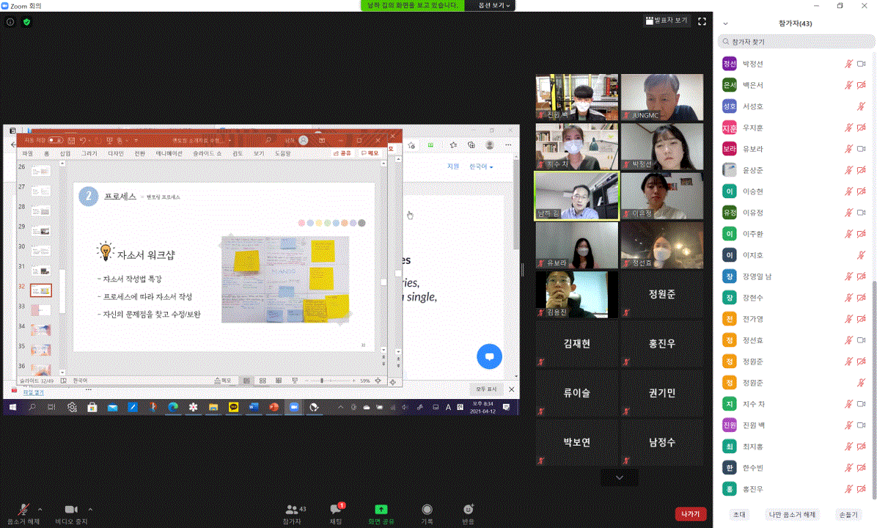Select participant 윤상준 in the list
The image size is (877, 528).
click(x=795, y=170)
